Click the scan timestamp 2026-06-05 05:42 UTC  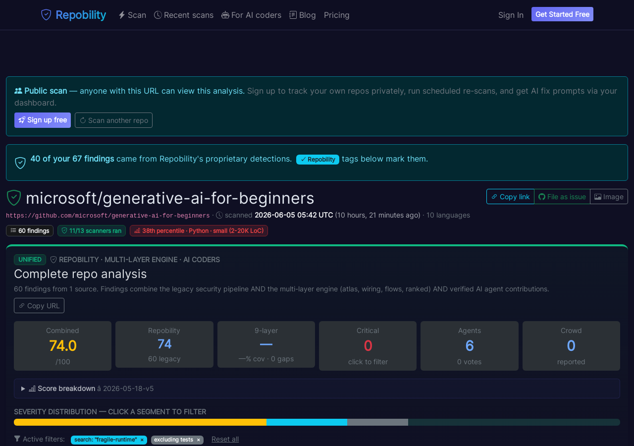pos(294,215)
